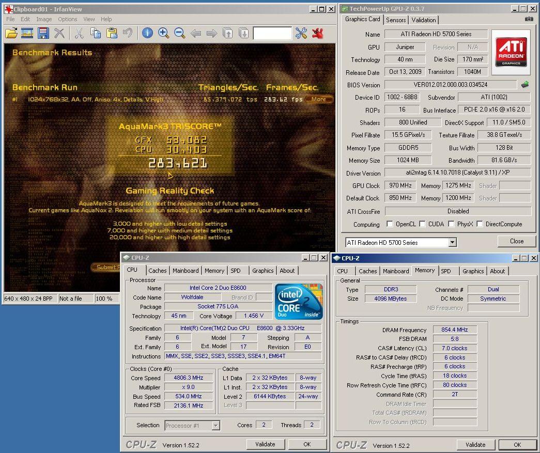Screen dimensions: 540x453
Task: Take GPU-Z screenshot camera icon
Action: [529, 19]
